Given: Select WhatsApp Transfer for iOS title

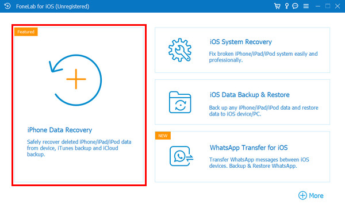Looking at the screenshot, I should [x=248, y=148].
